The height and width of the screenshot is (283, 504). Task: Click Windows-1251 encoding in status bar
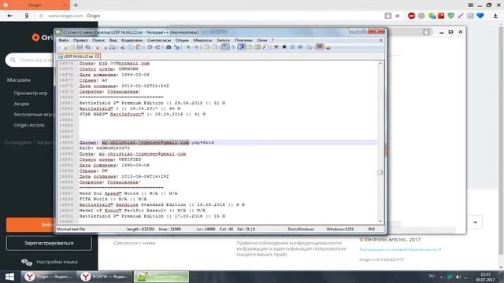(339, 229)
